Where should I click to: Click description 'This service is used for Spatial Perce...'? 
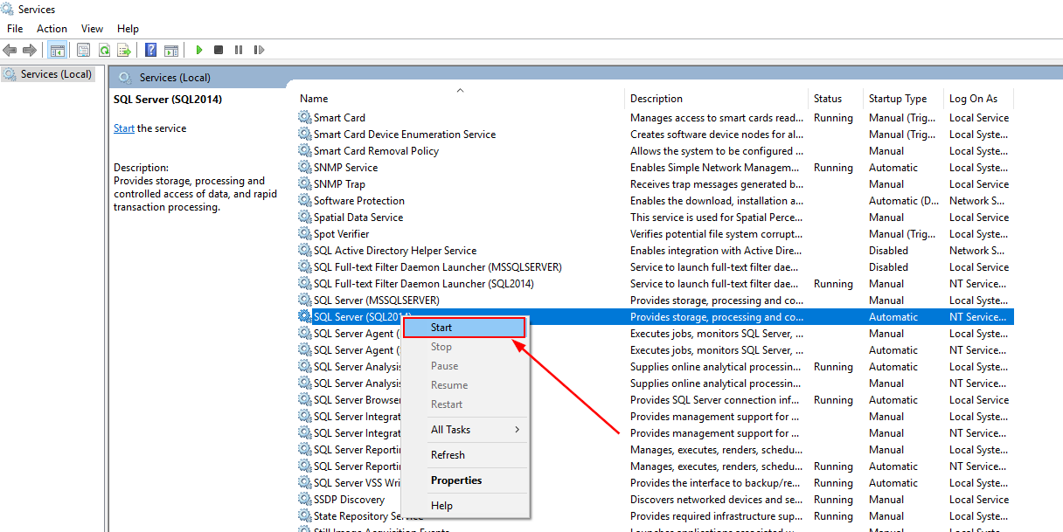coord(717,218)
